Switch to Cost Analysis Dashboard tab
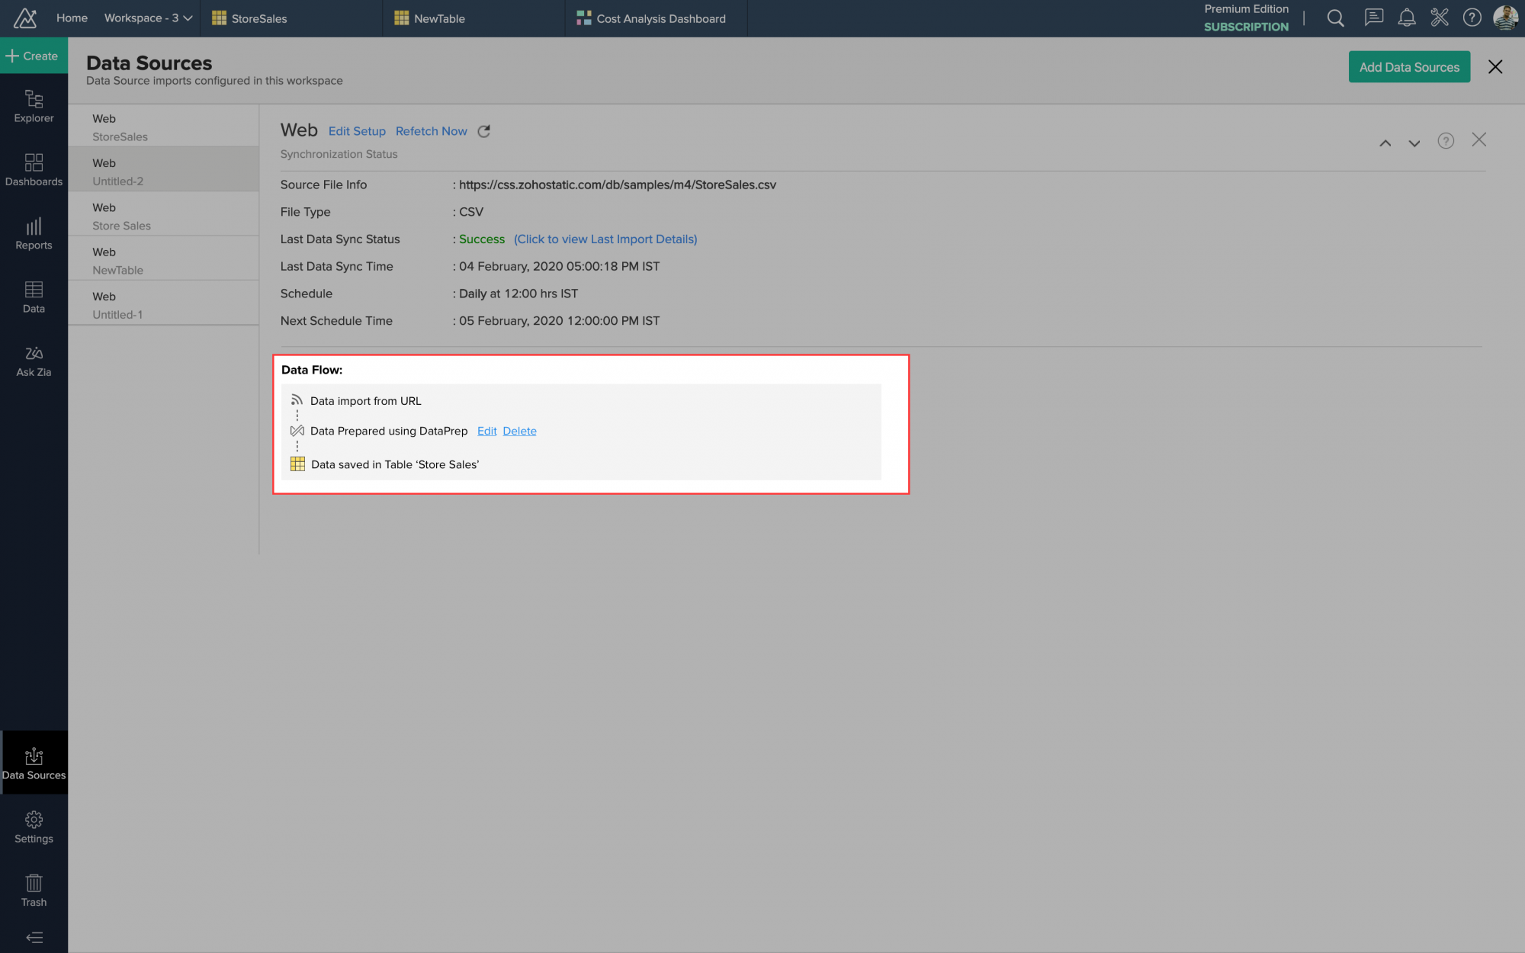 click(x=660, y=18)
